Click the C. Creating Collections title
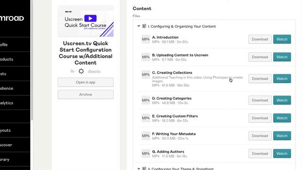The height and width of the screenshot is (170, 302). pyautogui.click(x=172, y=73)
